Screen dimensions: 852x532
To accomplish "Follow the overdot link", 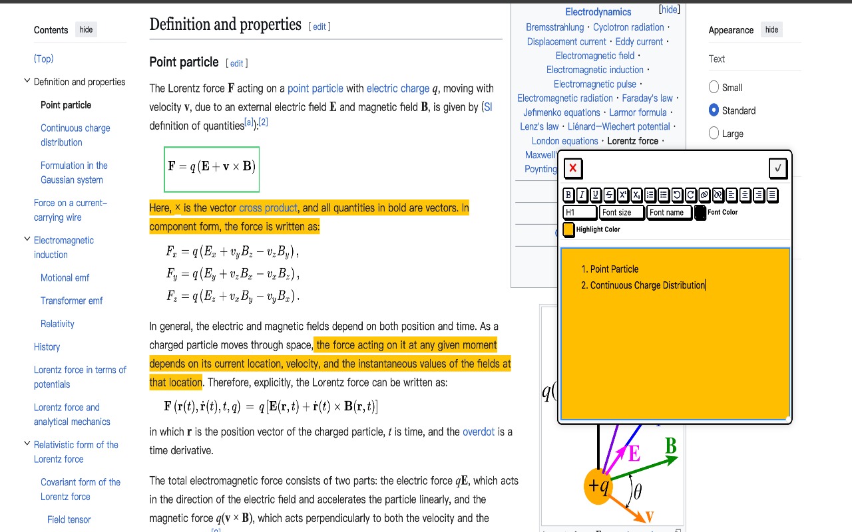I will (479, 432).
